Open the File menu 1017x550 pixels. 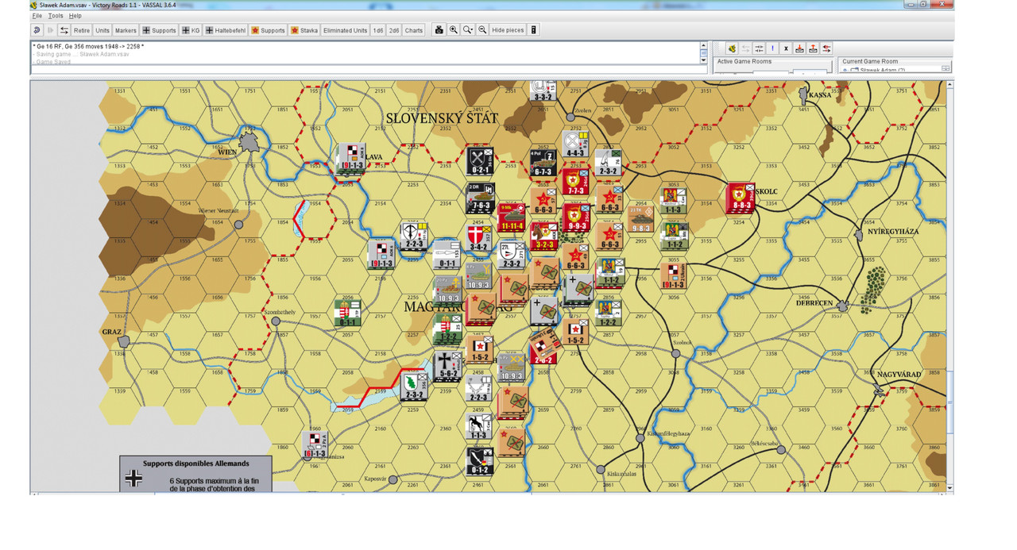coord(37,16)
